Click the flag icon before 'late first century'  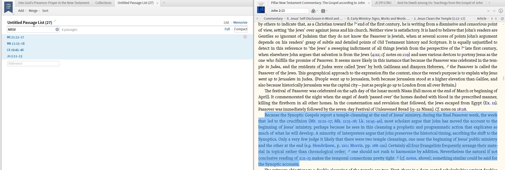click(x=463, y=48)
